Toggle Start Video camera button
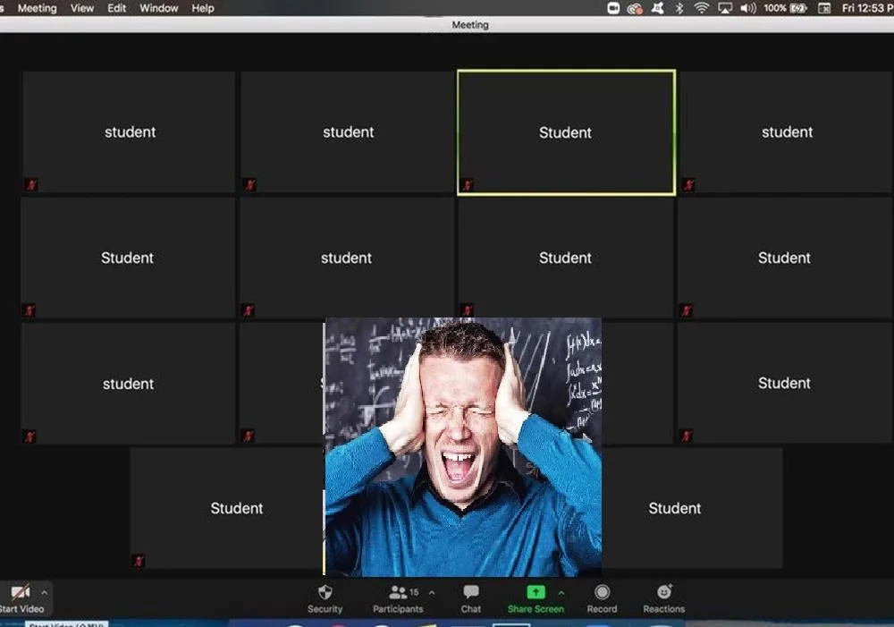Viewport: 894px width, 627px height. point(20,597)
